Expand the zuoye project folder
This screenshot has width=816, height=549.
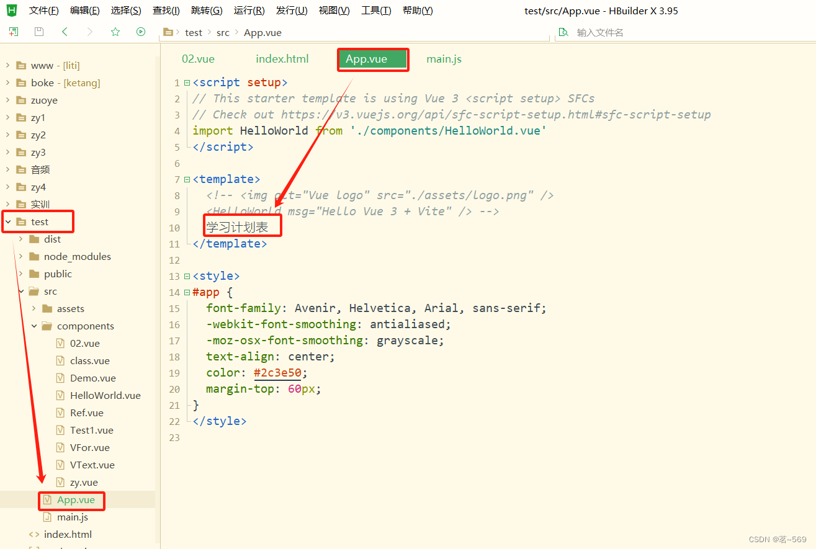(x=7, y=100)
